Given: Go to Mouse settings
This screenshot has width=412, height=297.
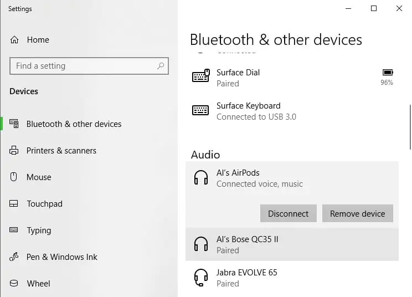Looking at the screenshot, I should coord(39,177).
